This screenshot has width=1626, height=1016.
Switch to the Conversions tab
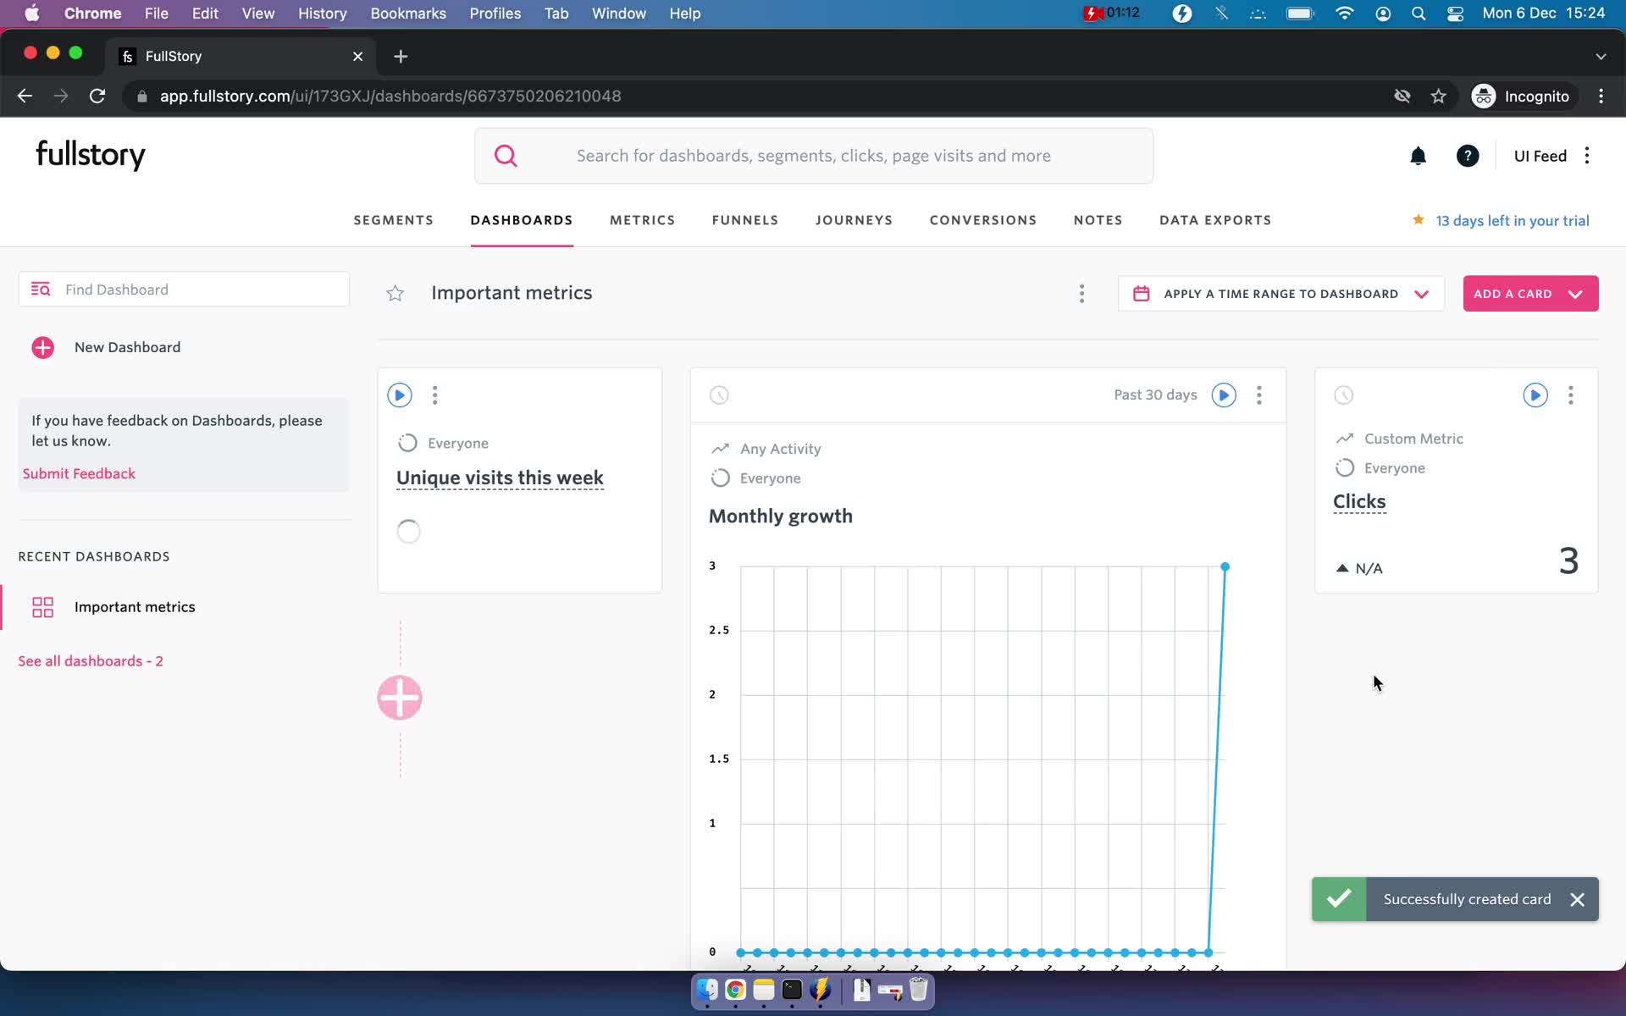(x=983, y=220)
